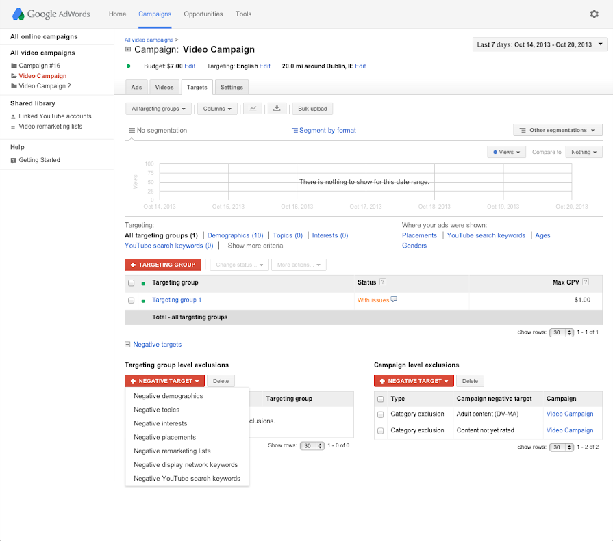Tick the Targeting group 1 checkbox
The width and height of the screenshot is (613, 541).
pos(132,300)
